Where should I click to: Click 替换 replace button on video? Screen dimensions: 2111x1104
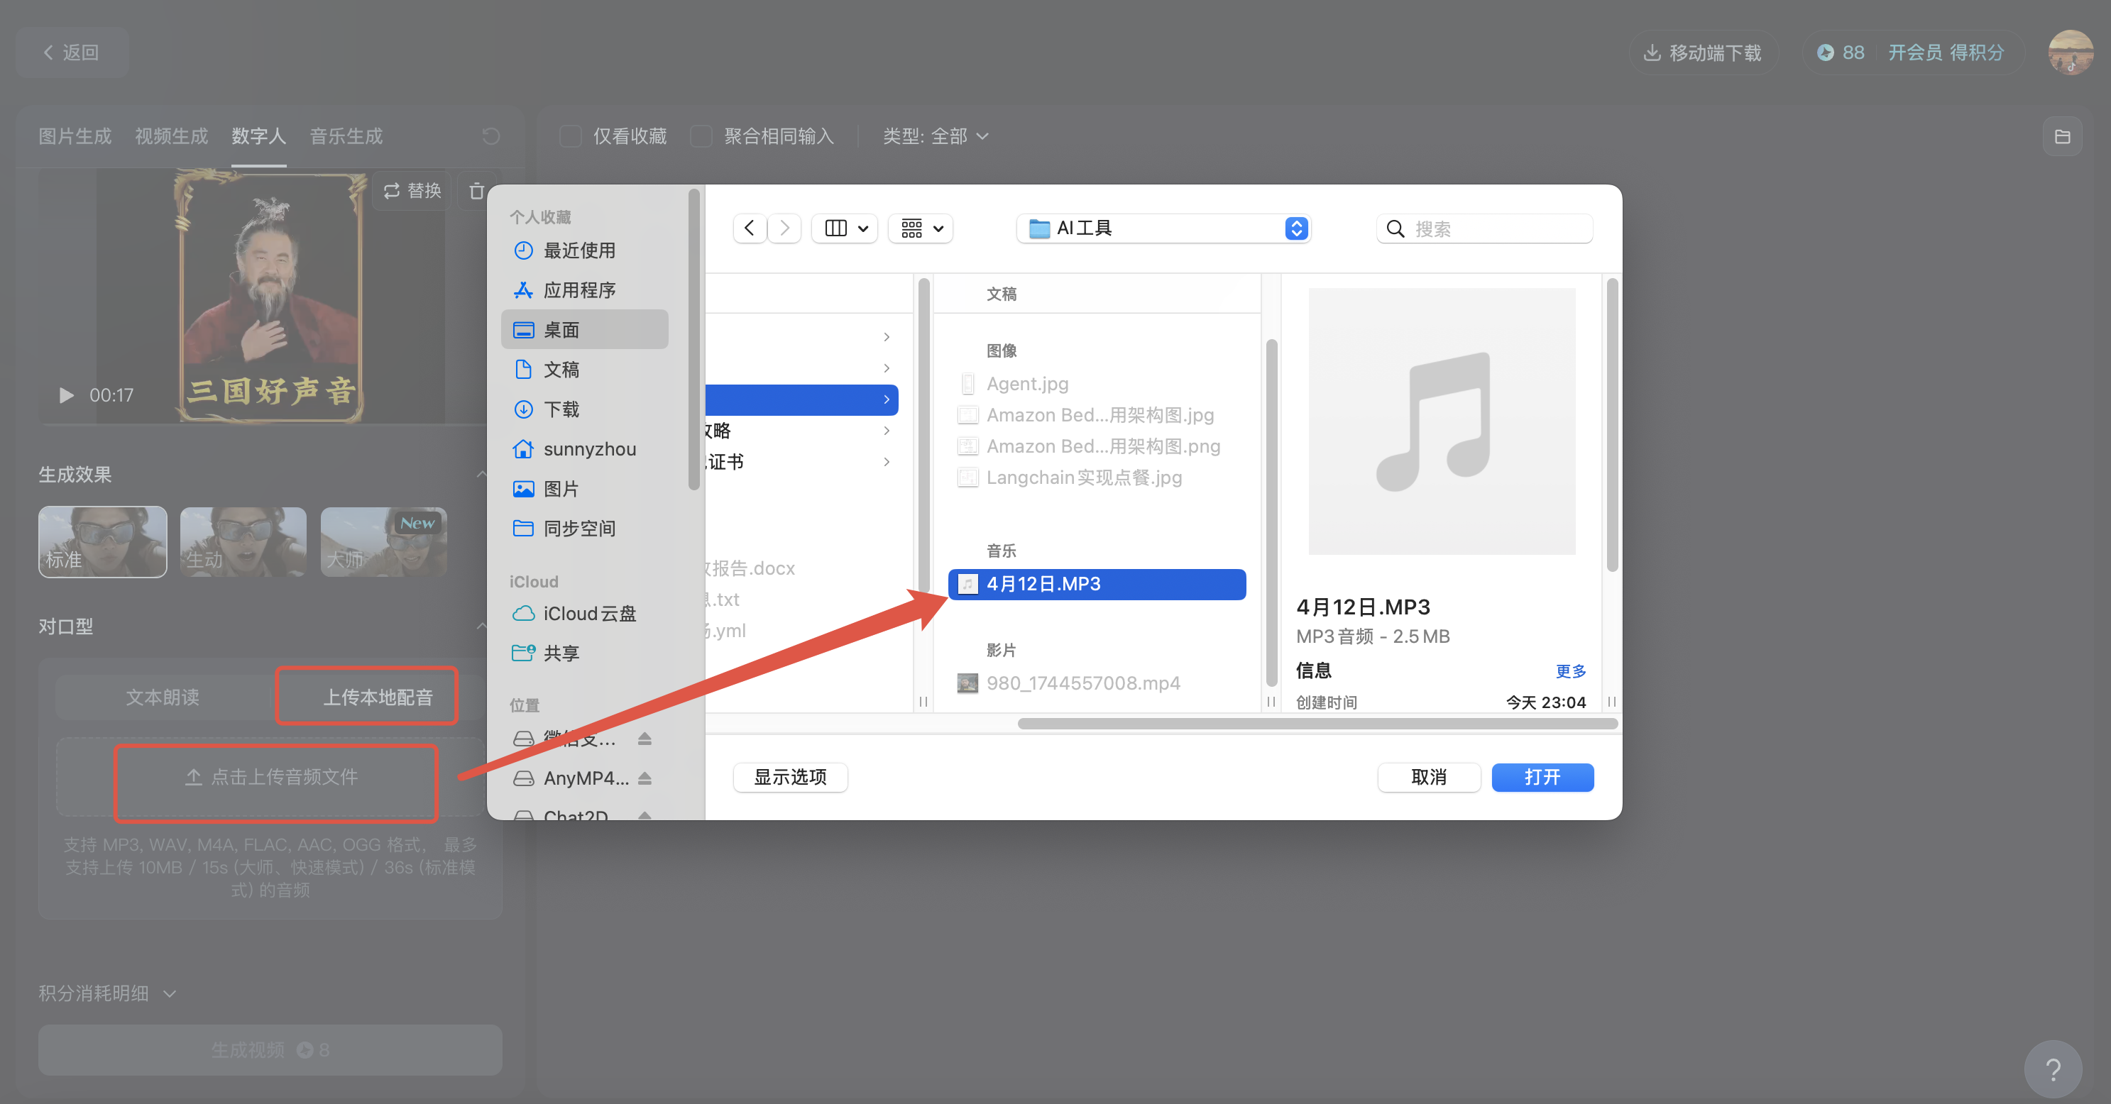click(x=412, y=191)
